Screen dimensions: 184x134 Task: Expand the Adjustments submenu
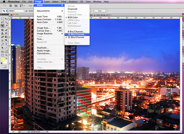point(49,11)
